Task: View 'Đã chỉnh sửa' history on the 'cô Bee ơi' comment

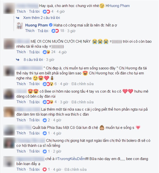Action: tap(82, 102)
